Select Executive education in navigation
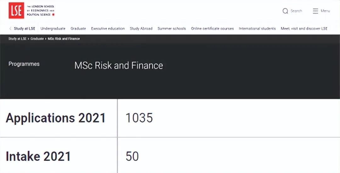The image size is (340, 173). click(x=108, y=29)
